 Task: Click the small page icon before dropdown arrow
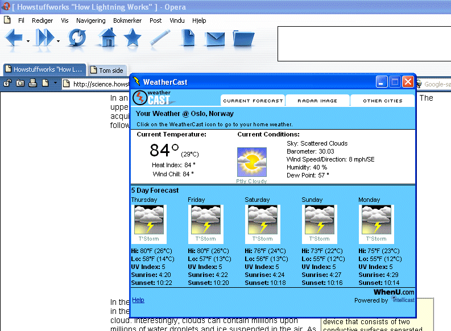point(45,83)
